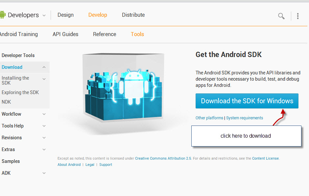Screen dimensions: 309x196
Task: Open the Support footer link
Action: (x=106, y=165)
